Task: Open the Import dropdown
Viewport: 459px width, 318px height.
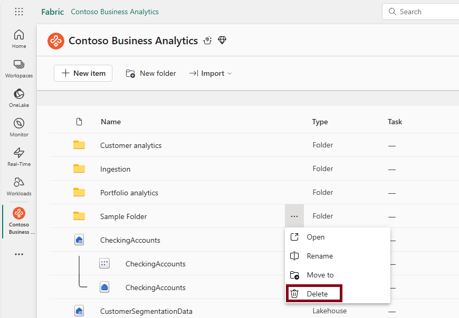Action: 210,73
